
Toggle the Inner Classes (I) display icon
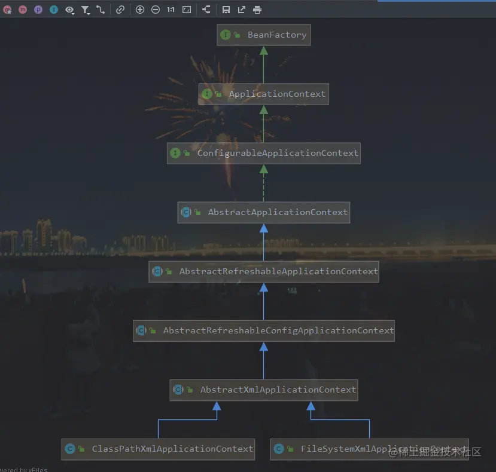[54, 10]
